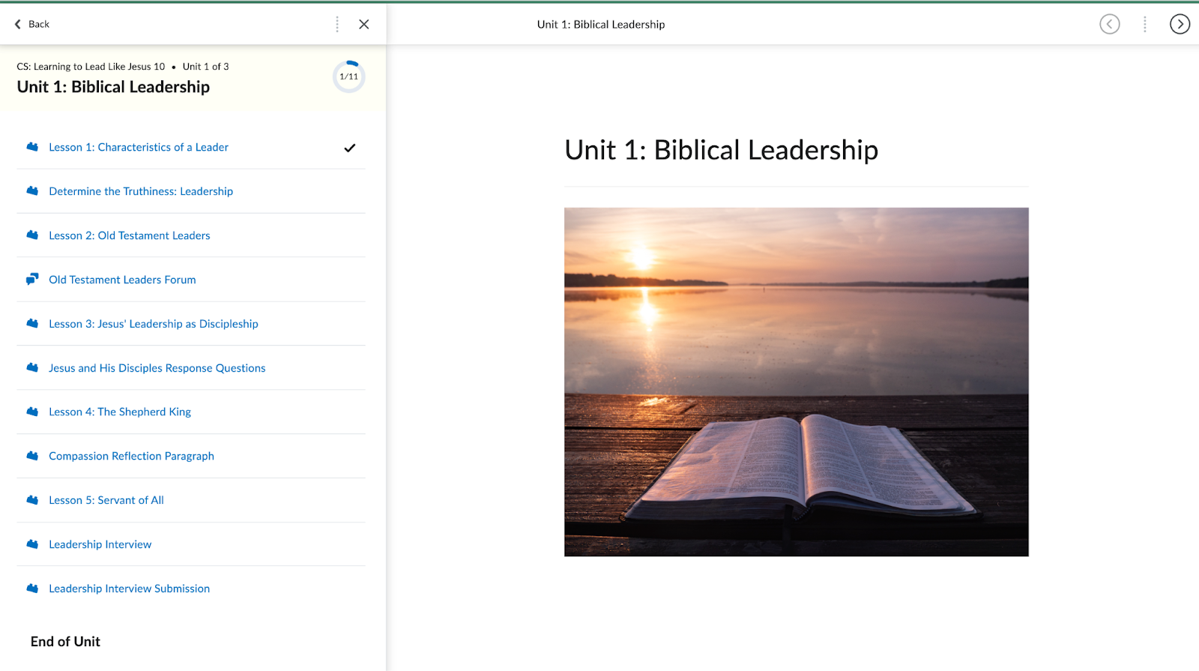Open the content header options dots menu
1199x671 pixels.
1144,24
